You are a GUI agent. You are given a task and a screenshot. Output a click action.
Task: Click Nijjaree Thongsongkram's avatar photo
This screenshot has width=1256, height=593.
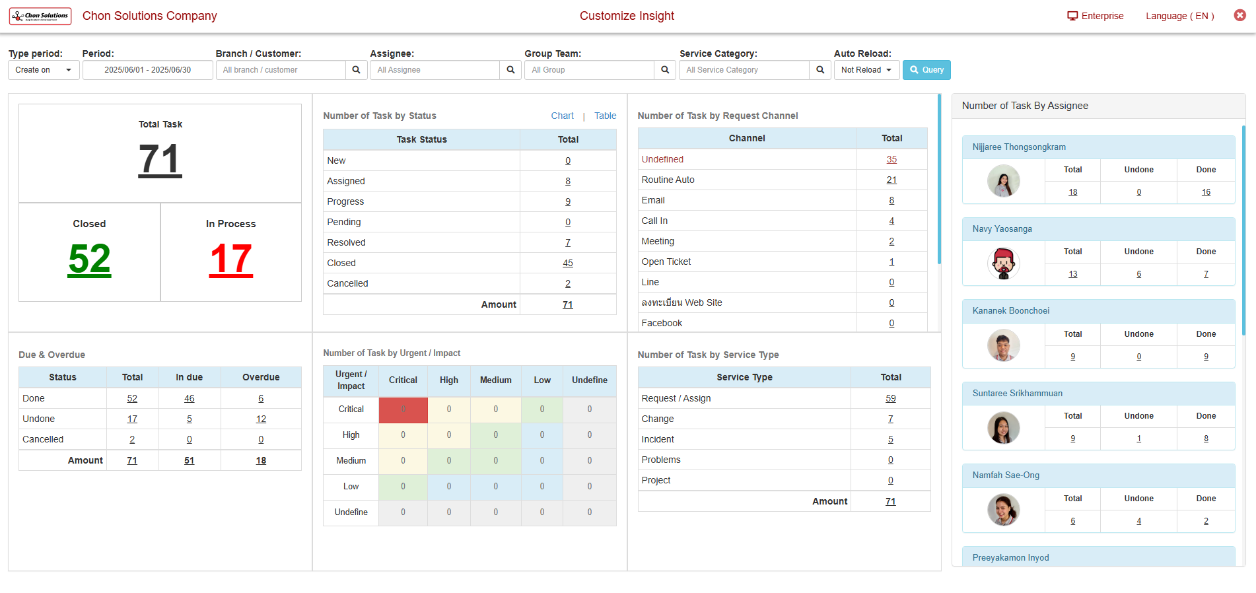tap(1003, 181)
